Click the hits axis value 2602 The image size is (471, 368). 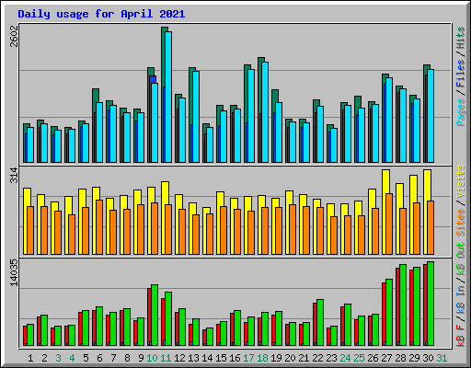click(14, 37)
